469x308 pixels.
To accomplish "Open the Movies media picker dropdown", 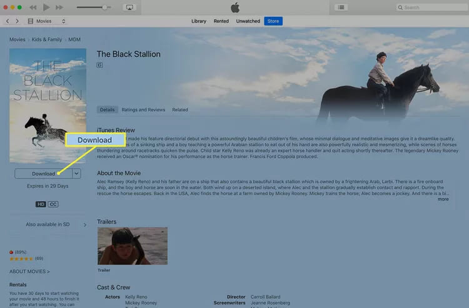I will click(x=47, y=21).
